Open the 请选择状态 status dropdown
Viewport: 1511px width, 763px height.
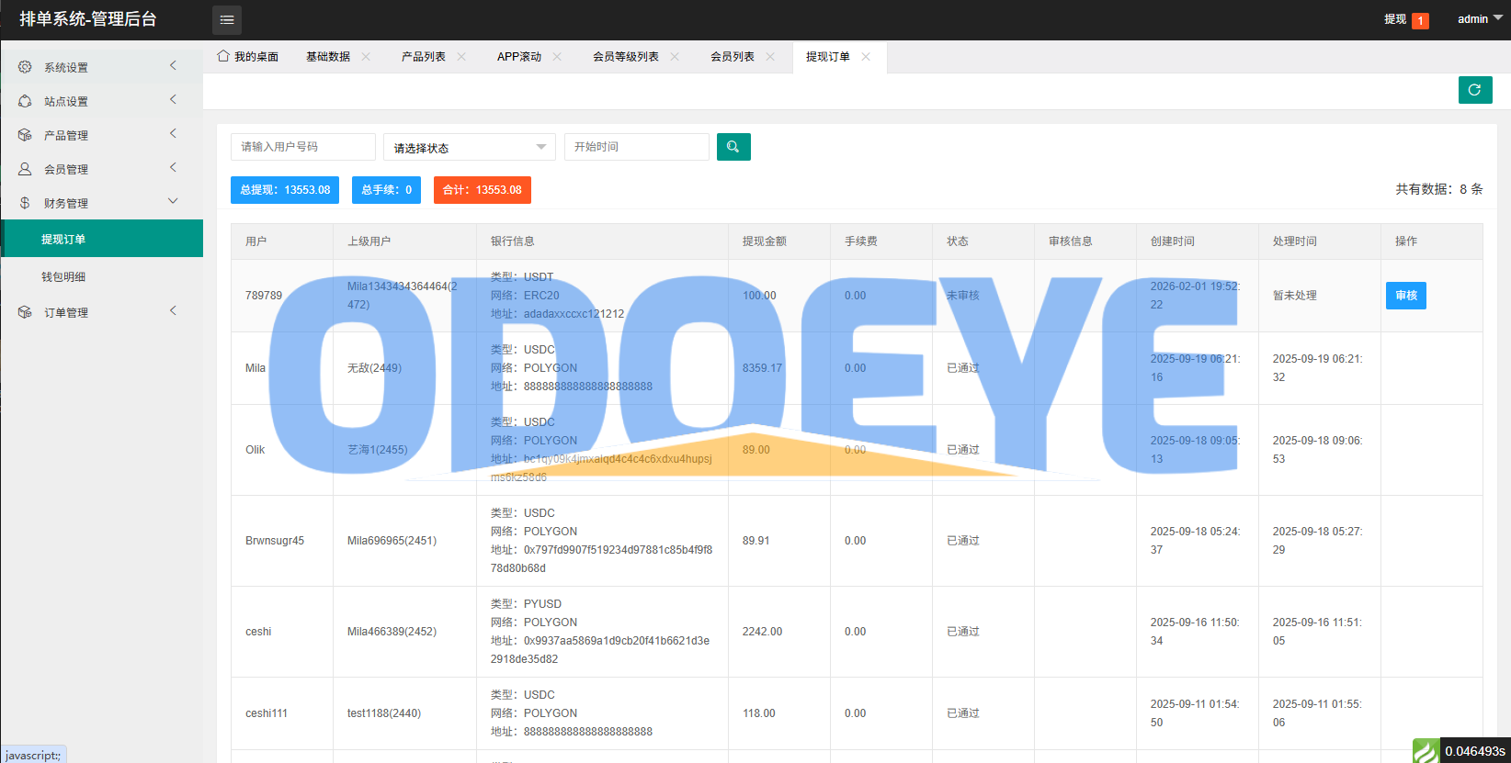[x=469, y=147]
